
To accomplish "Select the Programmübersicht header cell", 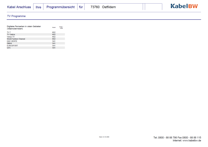I will coord(60,7).
